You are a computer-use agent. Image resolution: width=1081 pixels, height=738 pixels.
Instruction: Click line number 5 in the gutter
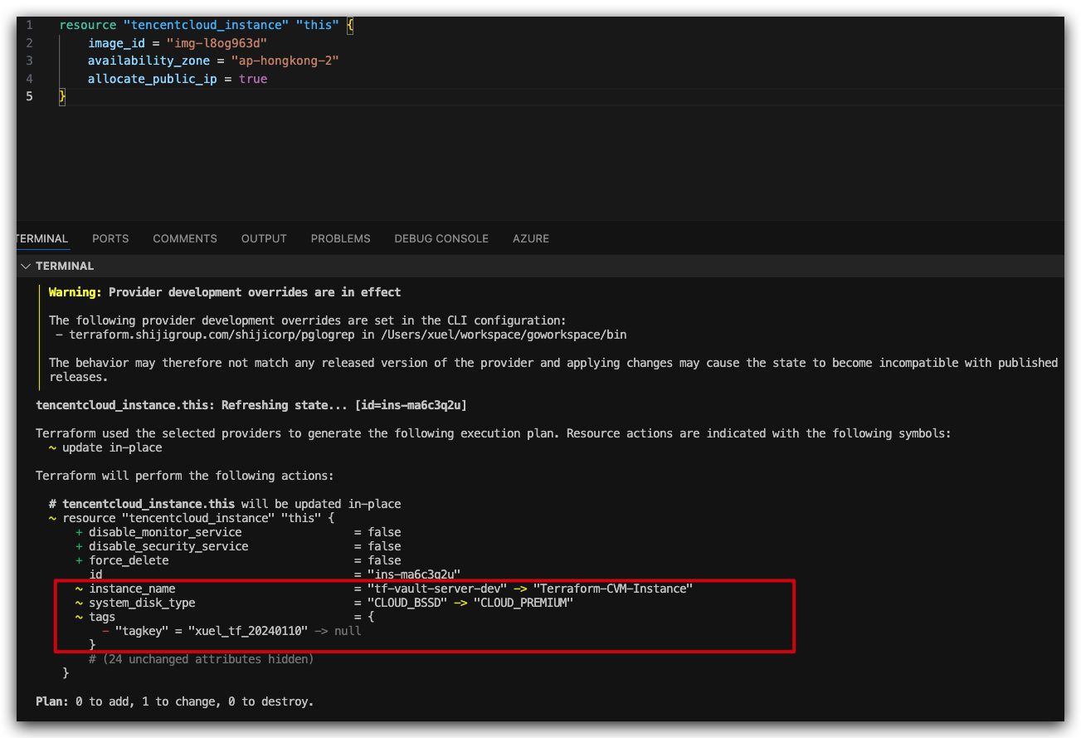(30, 96)
